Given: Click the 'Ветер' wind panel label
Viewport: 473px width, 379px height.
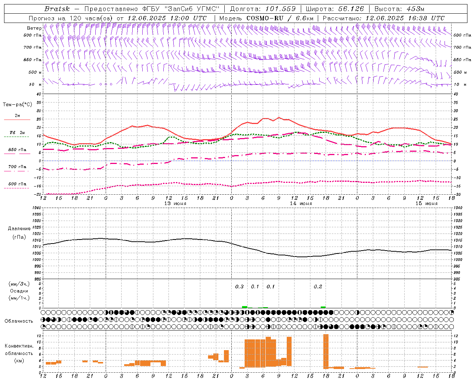Looking at the screenshot, I should pos(34,28).
